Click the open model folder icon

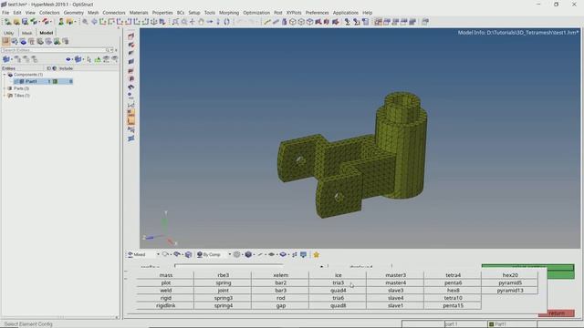pos(16,22)
